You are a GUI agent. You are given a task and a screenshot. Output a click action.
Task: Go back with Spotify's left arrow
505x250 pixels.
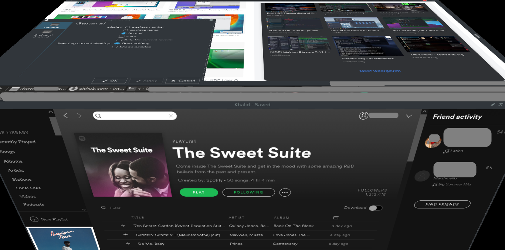[x=66, y=116]
